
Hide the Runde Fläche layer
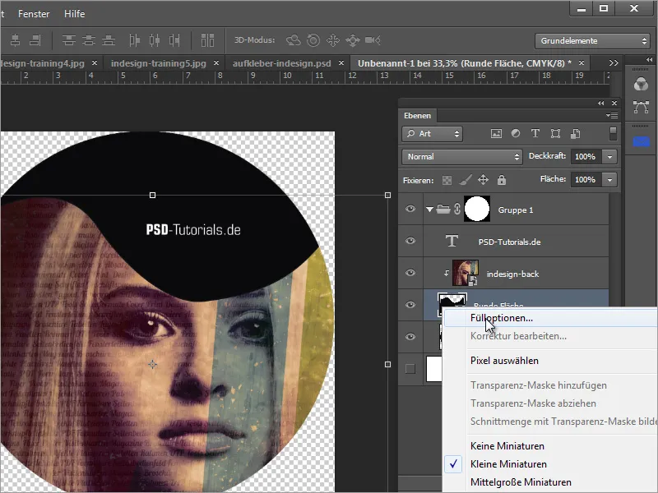(410, 305)
